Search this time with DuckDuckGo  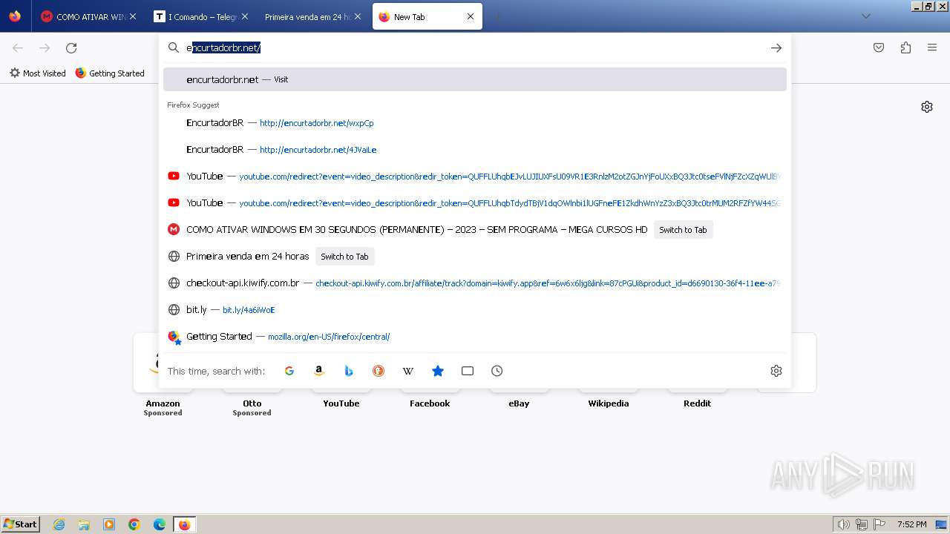tap(379, 371)
